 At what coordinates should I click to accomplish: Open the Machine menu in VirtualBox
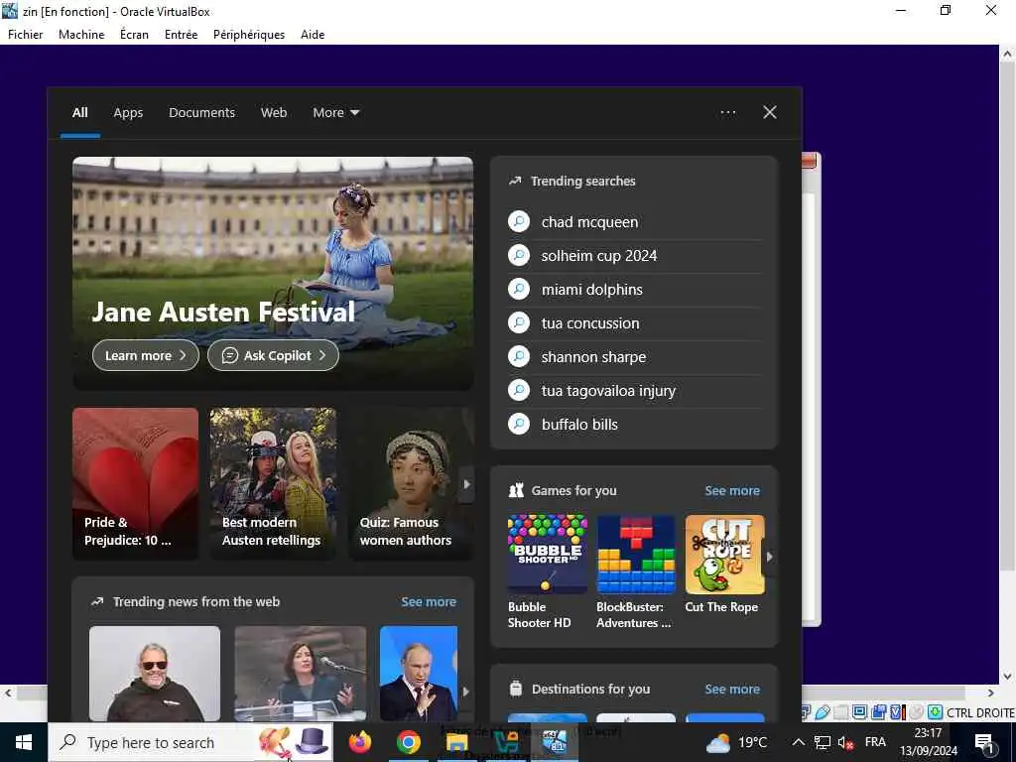[81, 35]
